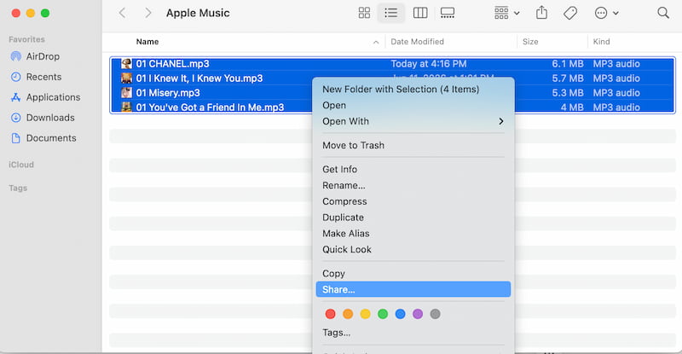
Task: Click the 5.3 MB size cell
Action: pos(568,93)
